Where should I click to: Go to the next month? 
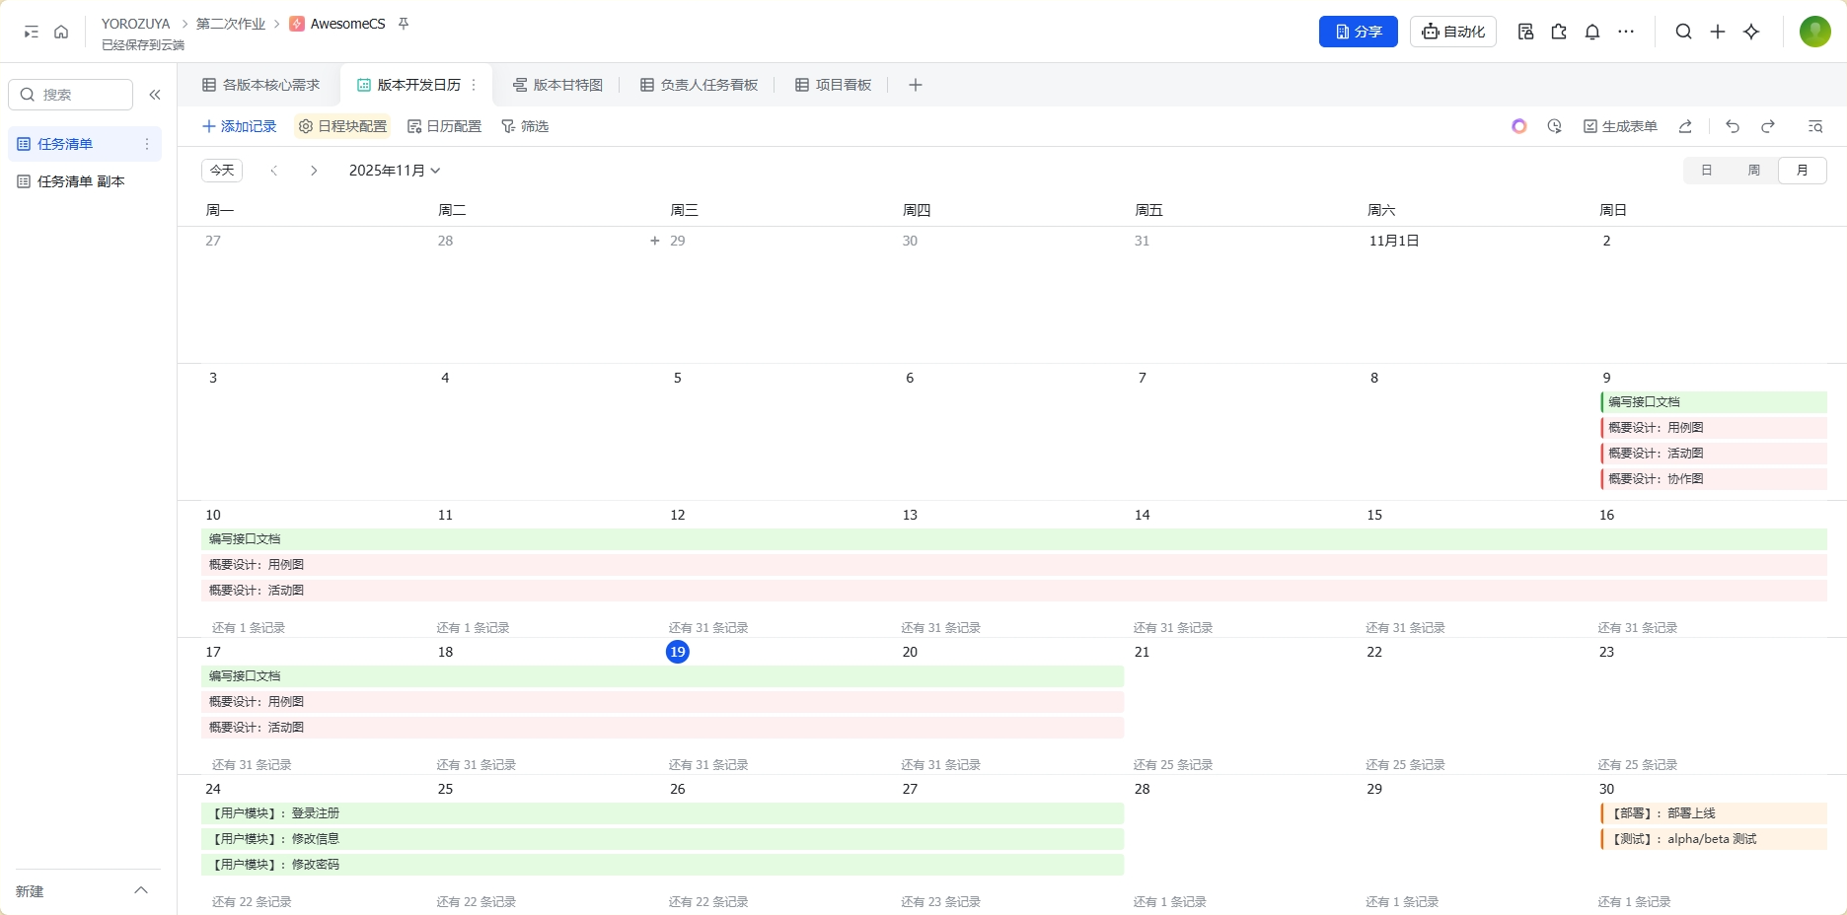pos(314,171)
